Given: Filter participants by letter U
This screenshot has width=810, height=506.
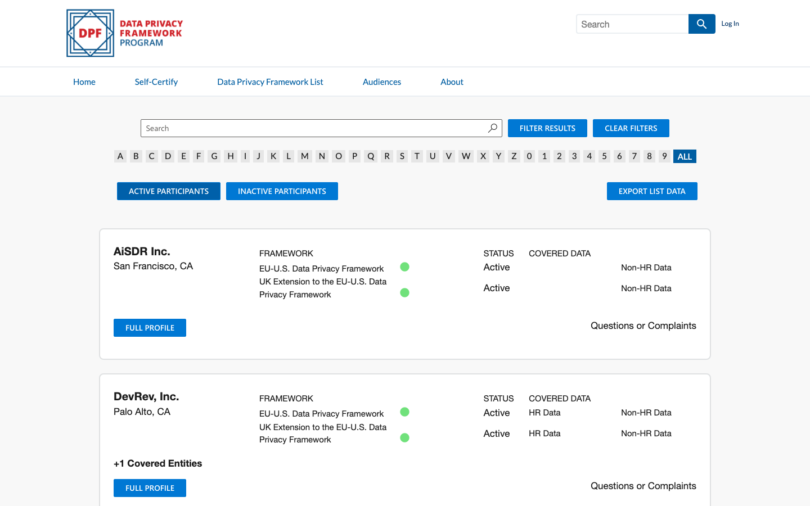Looking at the screenshot, I should (433, 156).
